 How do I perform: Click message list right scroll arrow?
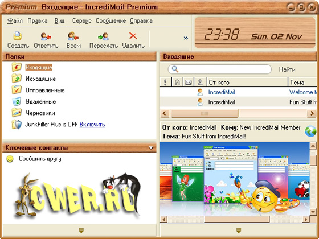point(312,113)
